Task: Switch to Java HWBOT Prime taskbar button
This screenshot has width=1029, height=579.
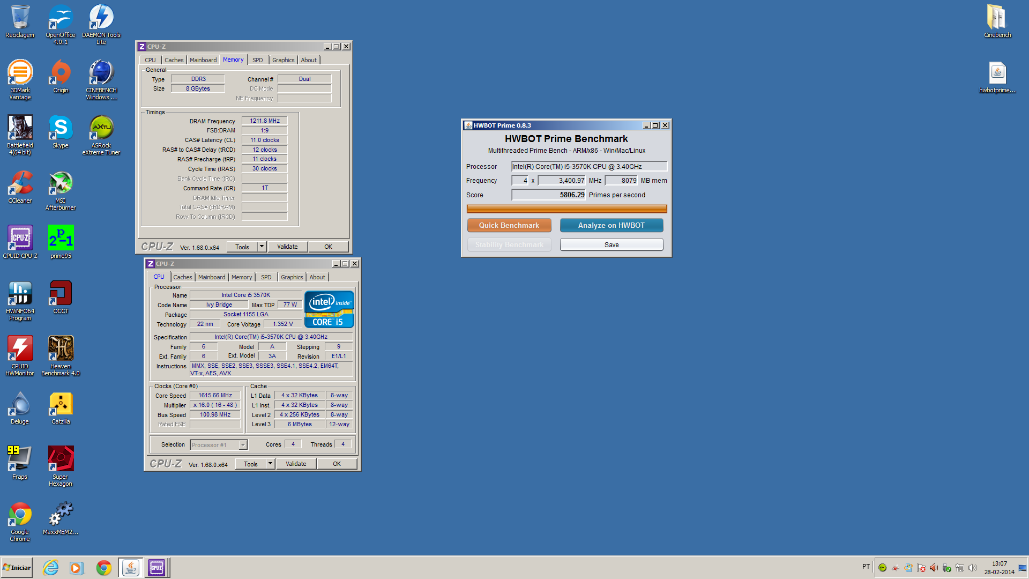Action: click(x=131, y=567)
